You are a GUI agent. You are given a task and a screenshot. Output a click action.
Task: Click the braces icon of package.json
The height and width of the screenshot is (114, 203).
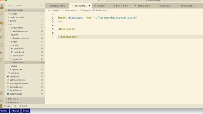pyautogui.click(x=8, y=87)
